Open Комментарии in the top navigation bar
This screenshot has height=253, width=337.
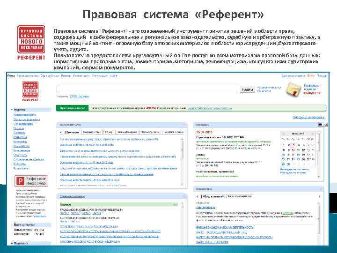pyautogui.click(x=81, y=76)
